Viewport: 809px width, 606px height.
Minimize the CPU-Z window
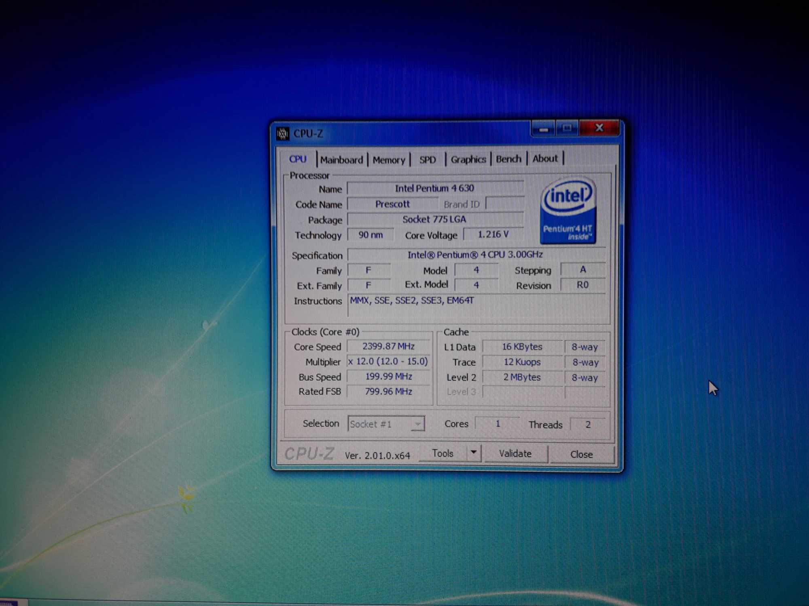click(x=543, y=129)
